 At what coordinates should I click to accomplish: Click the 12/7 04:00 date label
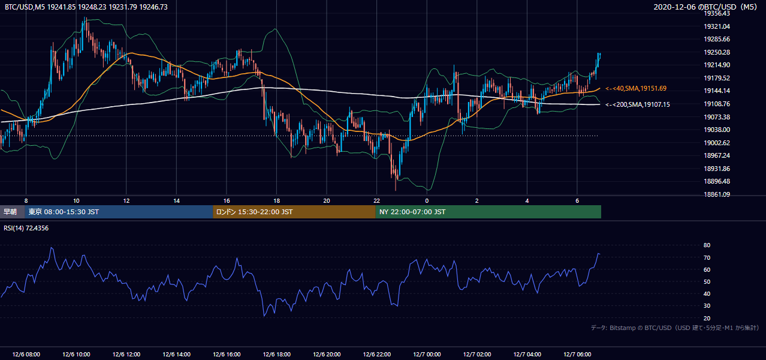click(x=529, y=355)
